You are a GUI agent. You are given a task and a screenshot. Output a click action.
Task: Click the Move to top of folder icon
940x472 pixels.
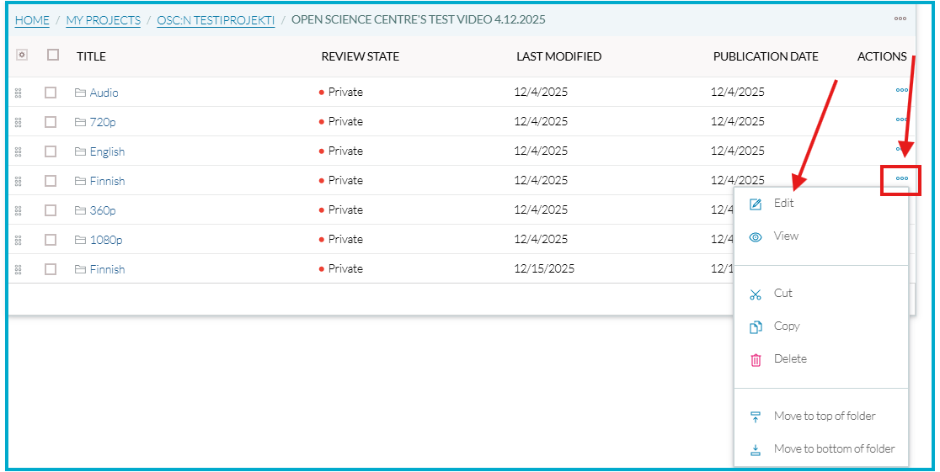(x=756, y=417)
